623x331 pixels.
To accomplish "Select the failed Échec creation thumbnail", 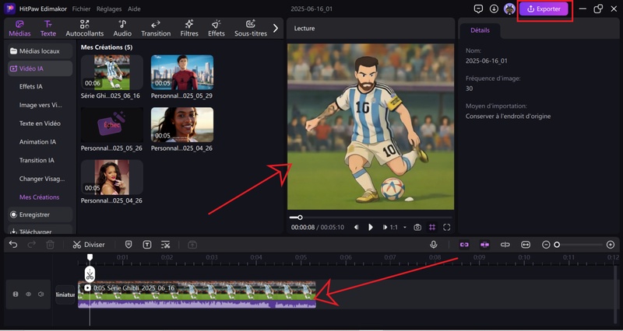I will click(112, 125).
